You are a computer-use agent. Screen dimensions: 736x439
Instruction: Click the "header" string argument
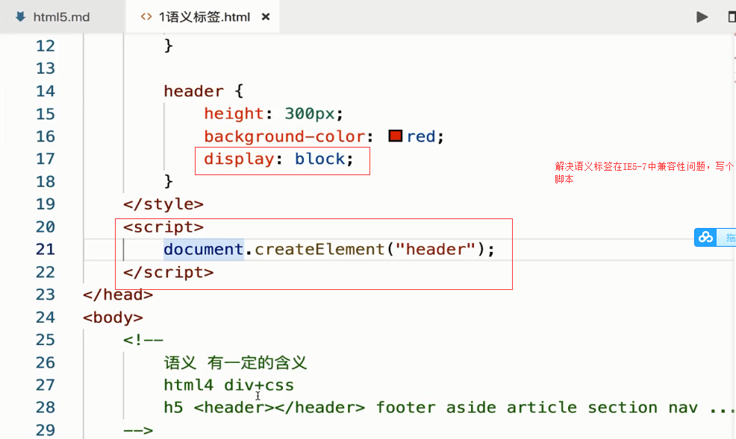[436, 249]
